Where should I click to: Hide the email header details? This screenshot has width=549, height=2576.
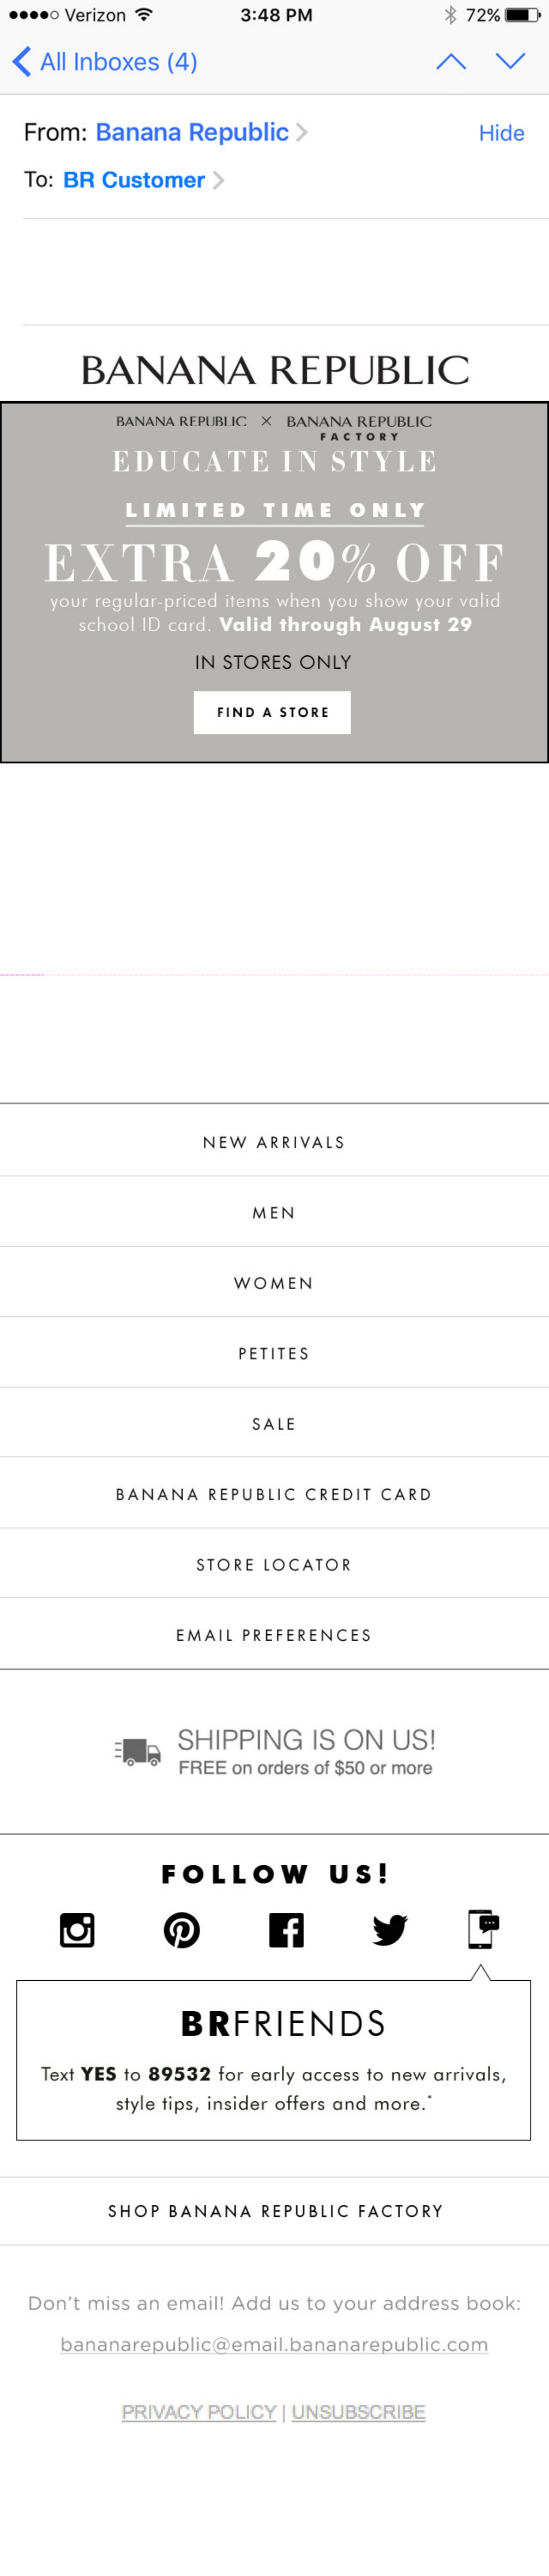[501, 133]
